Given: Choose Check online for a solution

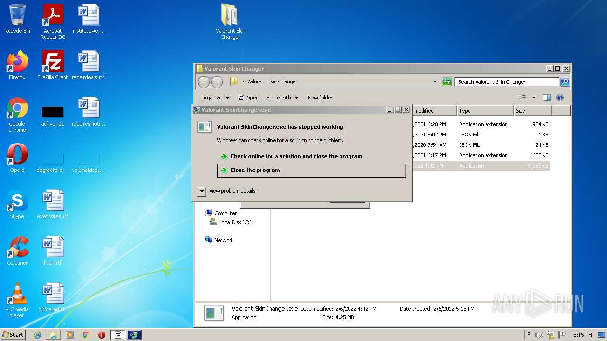Looking at the screenshot, I should pos(296,156).
